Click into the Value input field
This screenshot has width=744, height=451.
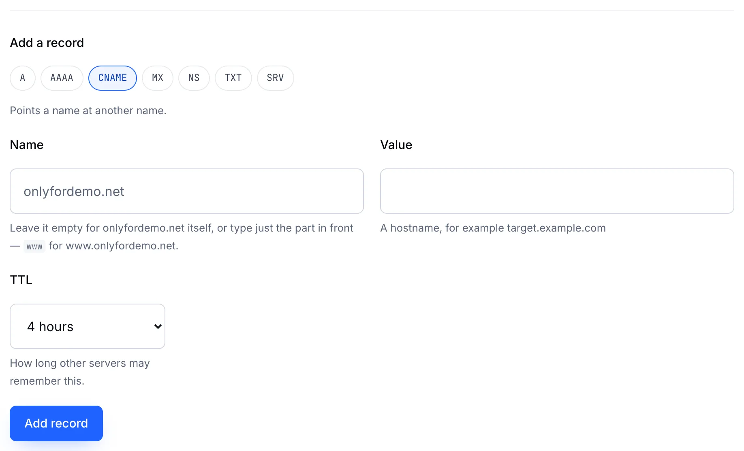tap(557, 191)
